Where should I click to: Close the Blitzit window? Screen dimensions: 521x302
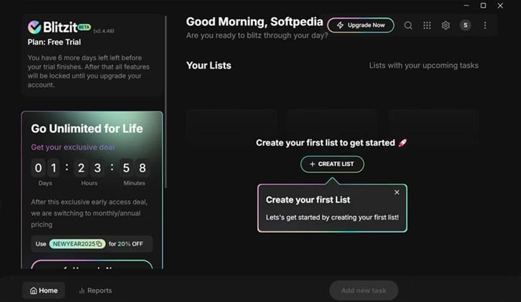point(500,6)
